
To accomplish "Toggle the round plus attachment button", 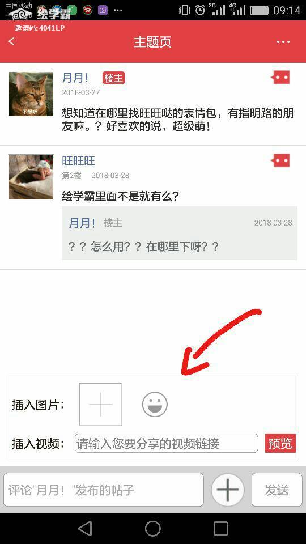I will pyautogui.click(x=228, y=490).
